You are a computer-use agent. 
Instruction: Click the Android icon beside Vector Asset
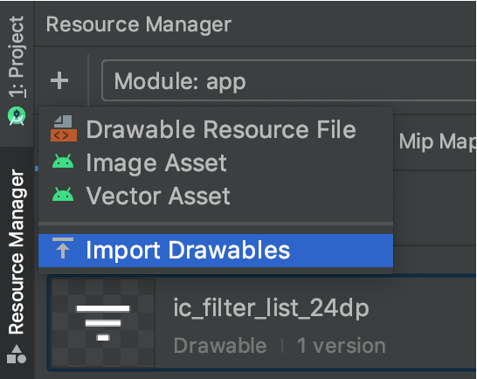coord(63,195)
